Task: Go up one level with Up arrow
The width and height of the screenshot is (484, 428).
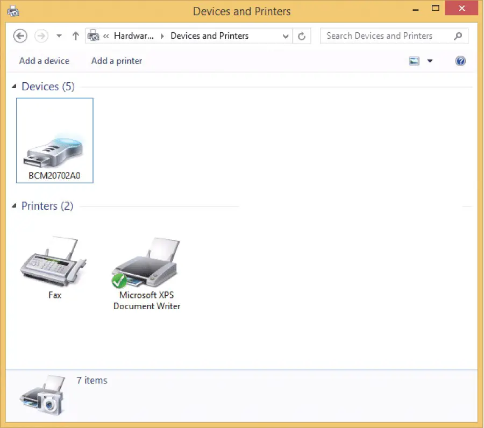Action: (x=75, y=36)
